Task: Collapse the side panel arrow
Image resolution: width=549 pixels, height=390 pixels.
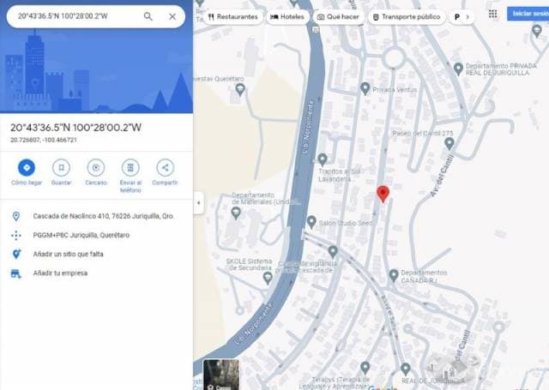Action: point(198,202)
